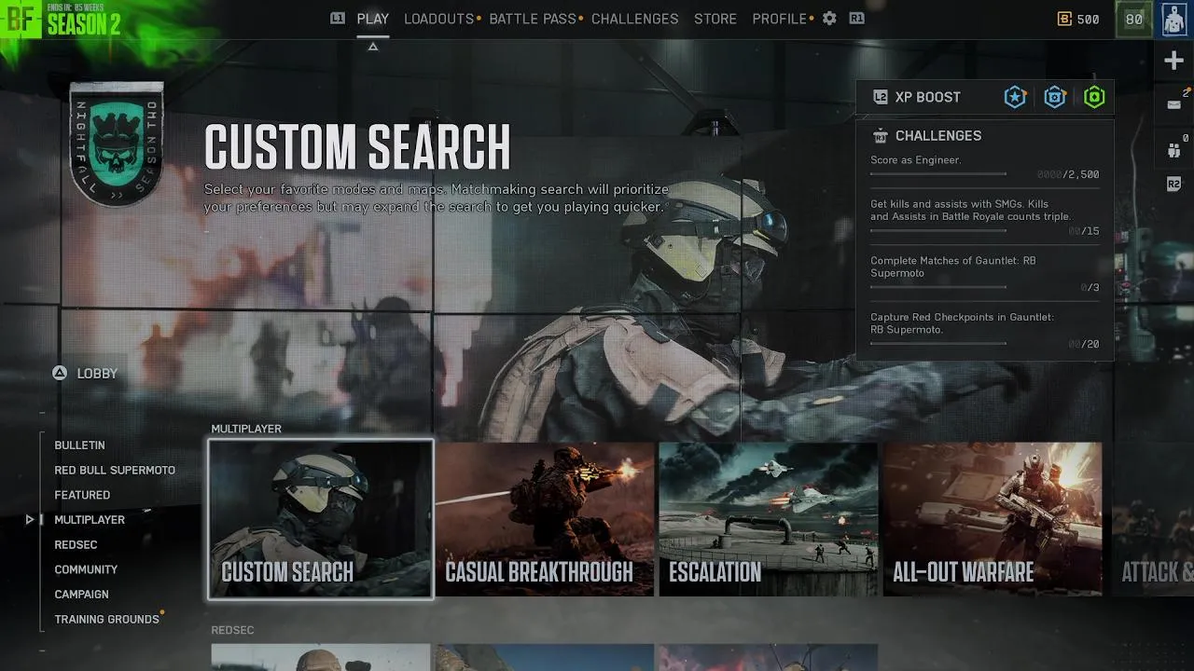Click the 'Get kills and assists with SMGs' challenge
This screenshot has height=671, width=1194.
[971, 210]
